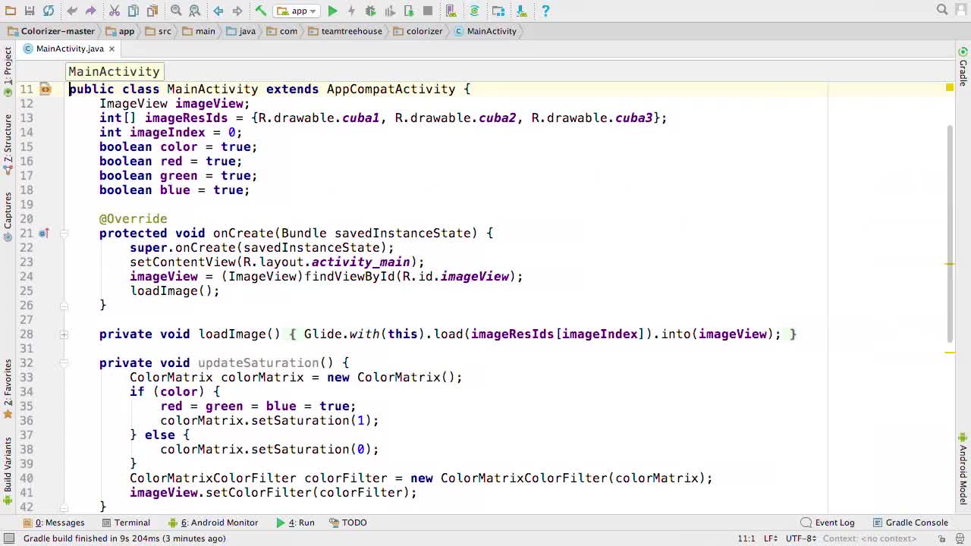Open the Project Structure icon

(498, 11)
